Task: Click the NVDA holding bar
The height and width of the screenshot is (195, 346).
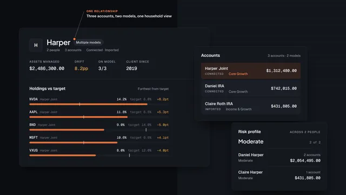Action: (x=99, y=104)
